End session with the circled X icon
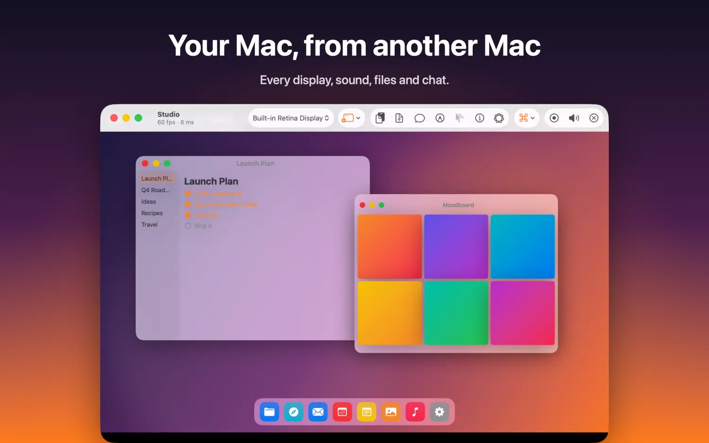 point(594,118)
